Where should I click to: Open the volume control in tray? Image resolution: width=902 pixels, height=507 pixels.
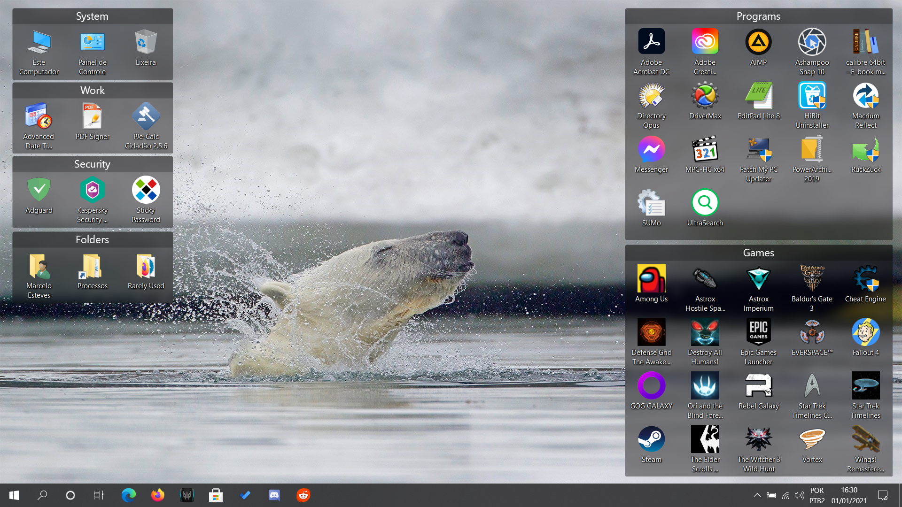tap(799, 495)
